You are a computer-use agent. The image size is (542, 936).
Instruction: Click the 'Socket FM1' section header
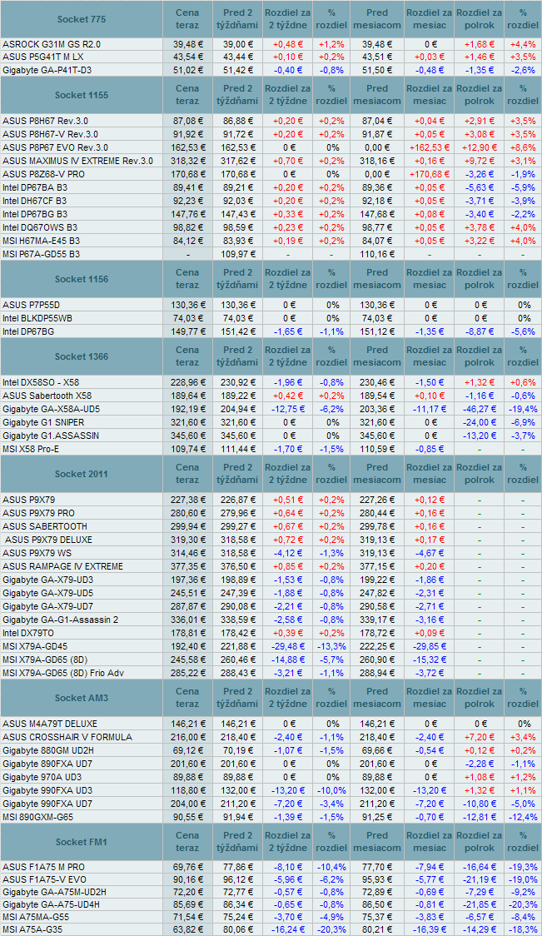[82, 842]
